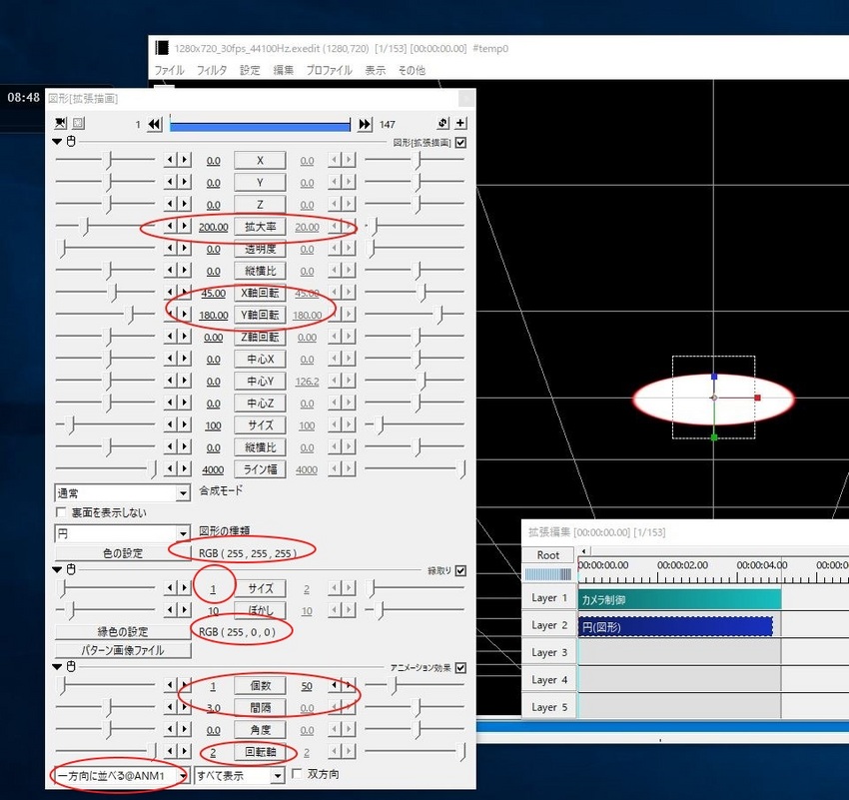
Task: Disable the アニメーション効果 checkbox
Action: click(460, 668)
